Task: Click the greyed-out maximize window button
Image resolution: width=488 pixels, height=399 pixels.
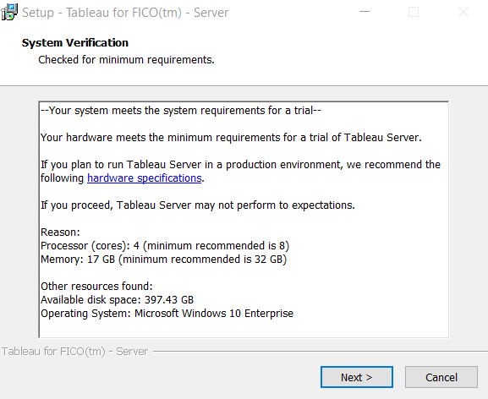Action: pos(414,12)
